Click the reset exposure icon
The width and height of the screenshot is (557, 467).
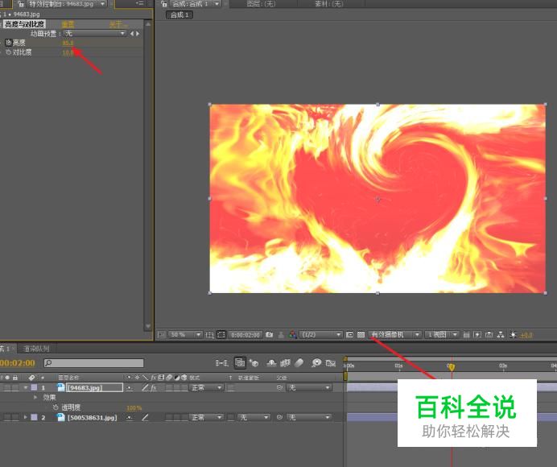[x=513, y=334]
